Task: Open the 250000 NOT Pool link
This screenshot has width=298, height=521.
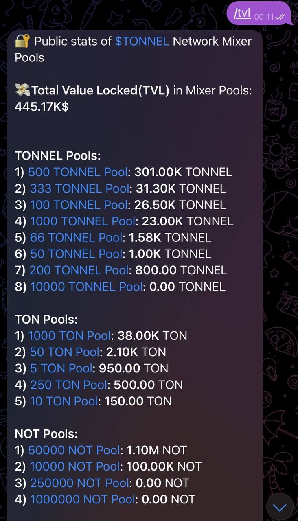Action: pyautogui.click(x=80, y=483)
